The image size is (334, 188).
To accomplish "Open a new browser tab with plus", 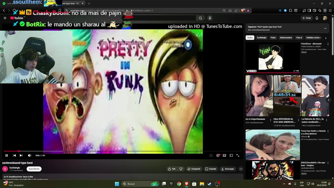I will pyautogui.click(x=89, y=3).
